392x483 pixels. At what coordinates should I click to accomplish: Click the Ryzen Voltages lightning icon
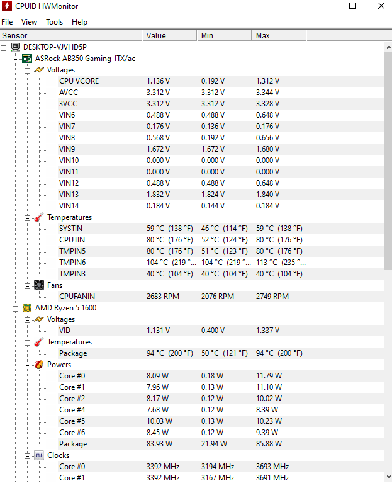click(39, 319)
